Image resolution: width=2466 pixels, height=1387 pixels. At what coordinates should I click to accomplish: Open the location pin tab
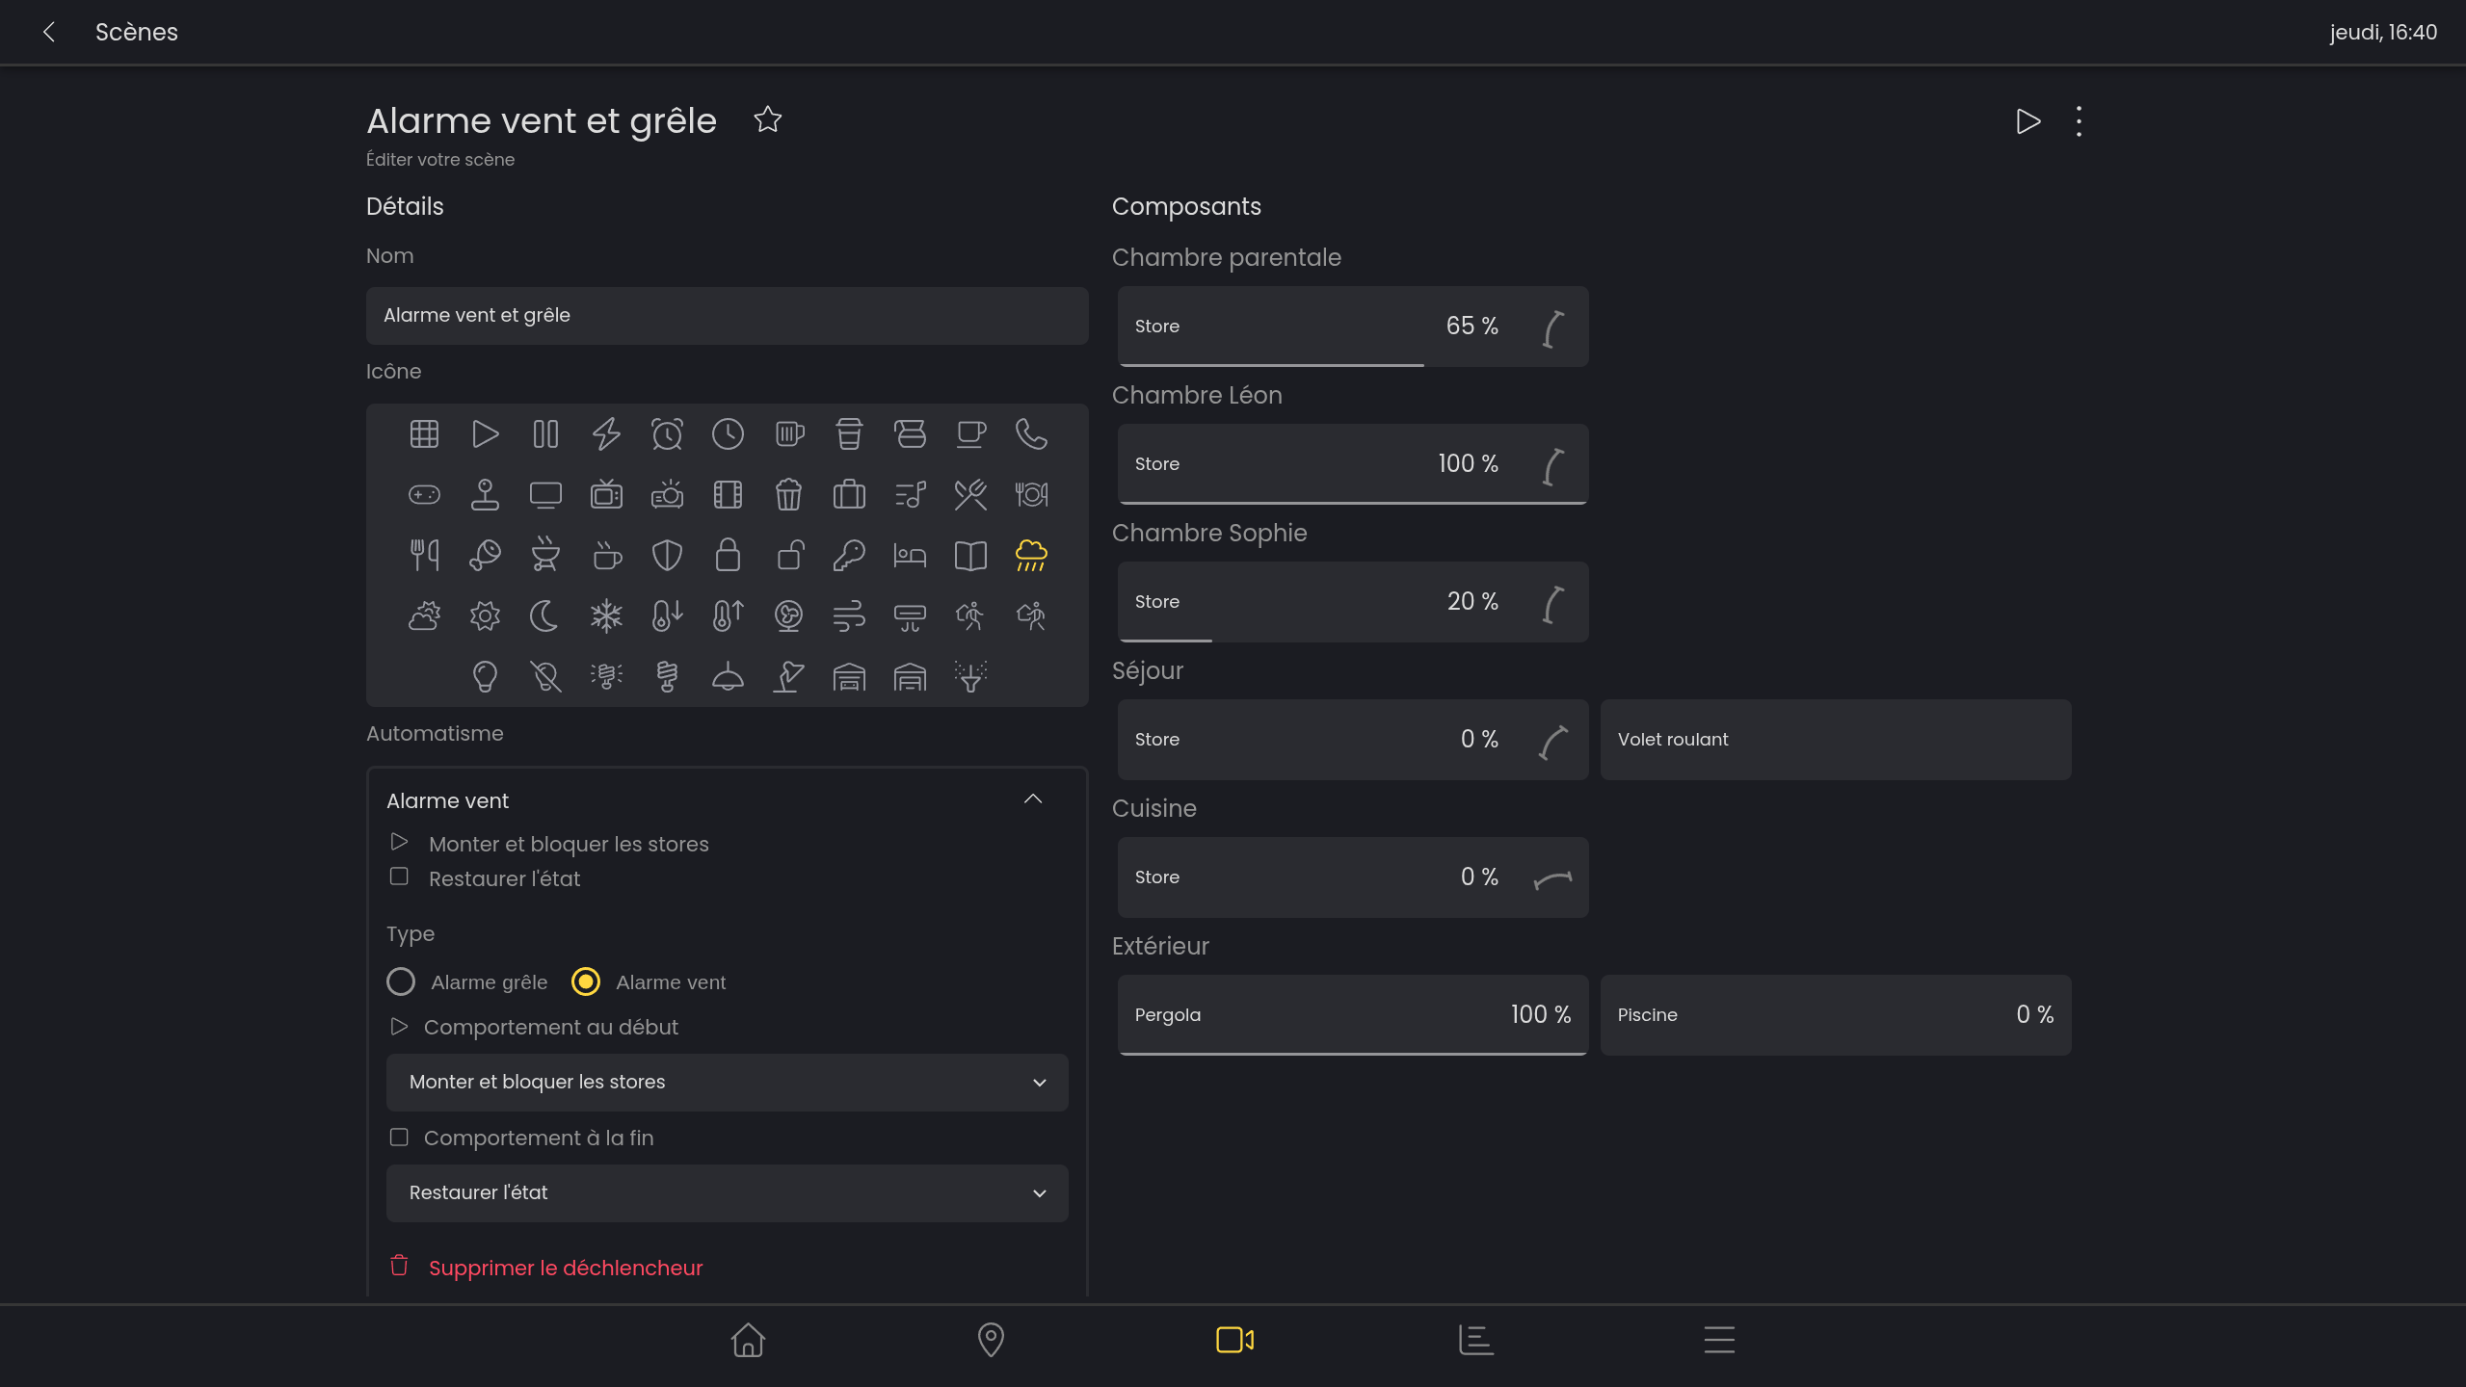(991, 1340)
